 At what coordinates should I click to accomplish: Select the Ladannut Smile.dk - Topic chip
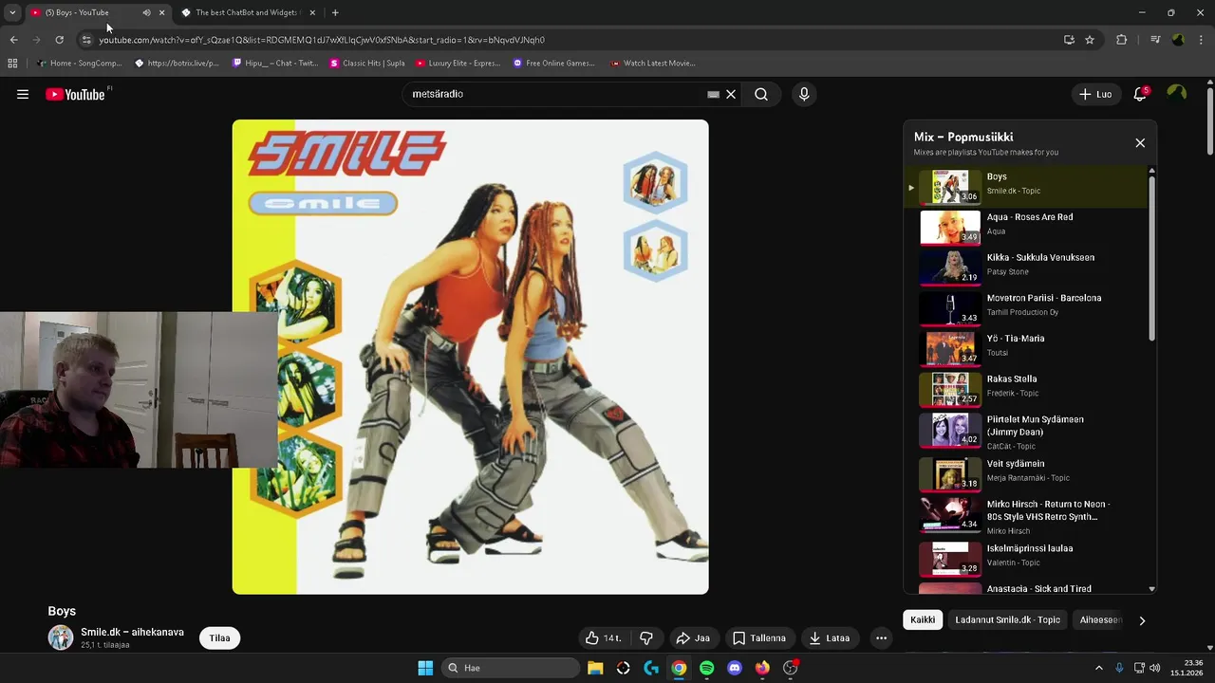point(1007,620)
